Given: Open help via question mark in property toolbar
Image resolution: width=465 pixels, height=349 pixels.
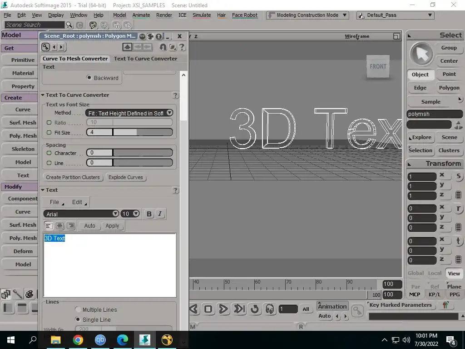Looking at the screenshot, I should click(182, 47).
